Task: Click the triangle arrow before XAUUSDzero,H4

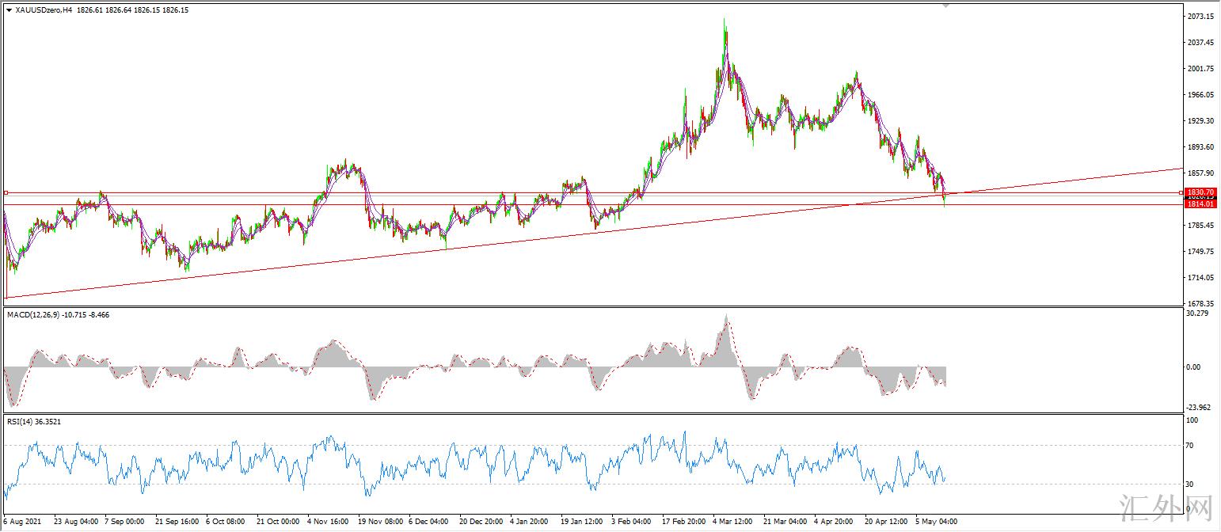Action: tap(9, 10)
